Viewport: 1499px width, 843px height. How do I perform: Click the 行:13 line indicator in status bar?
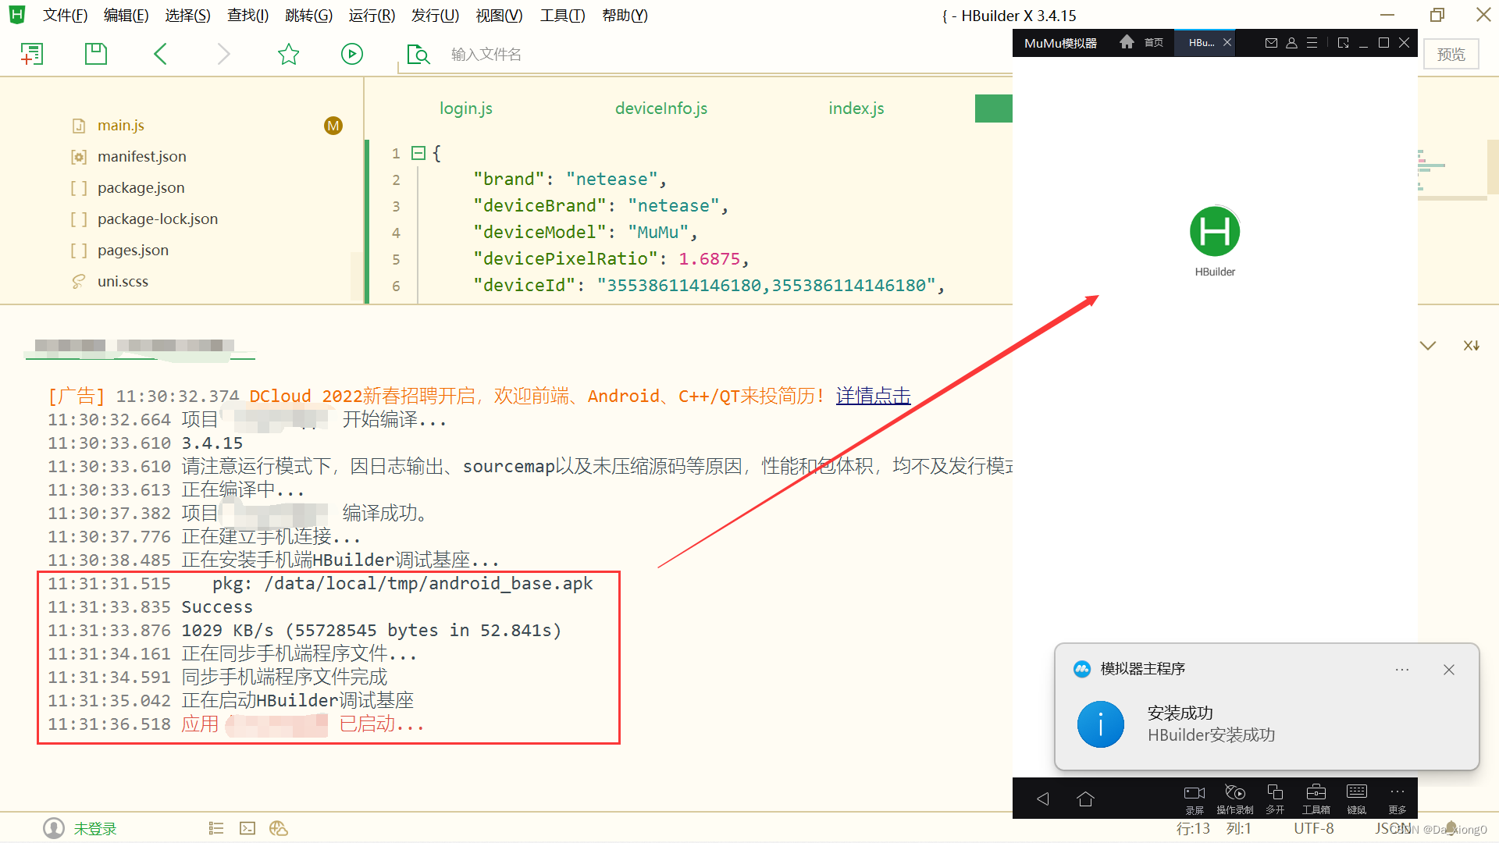[x=1193, y=829]
